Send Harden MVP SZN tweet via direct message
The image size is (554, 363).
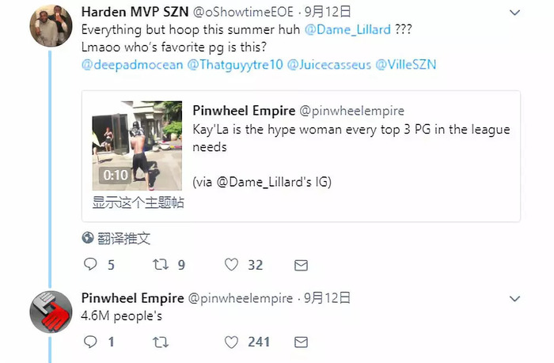pyautogui.click(x=301, y=265)
